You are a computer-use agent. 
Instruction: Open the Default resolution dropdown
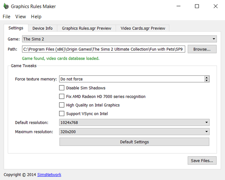pyautogui.click(x=134, y=122)
